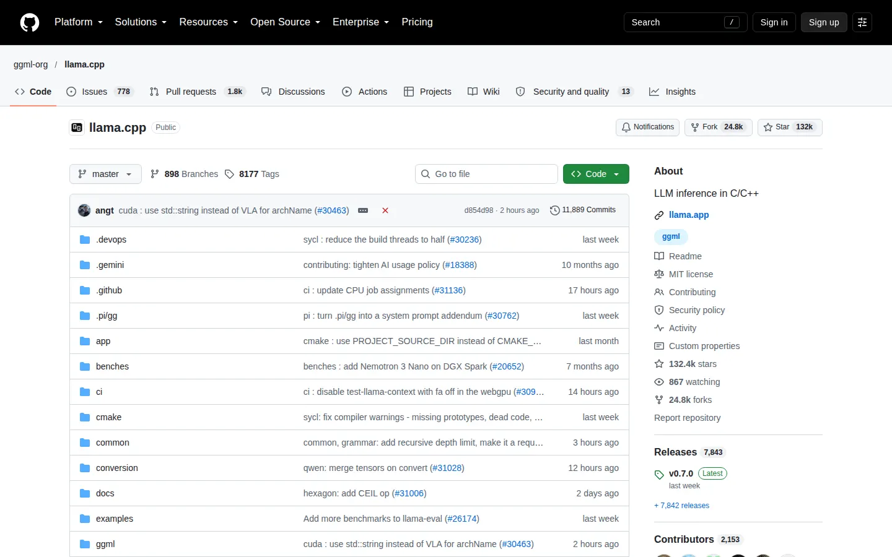Image resolution: width=892 pixels, height=557 pixels.
Task: Click the Readme book icon
Action: (659, 256)
